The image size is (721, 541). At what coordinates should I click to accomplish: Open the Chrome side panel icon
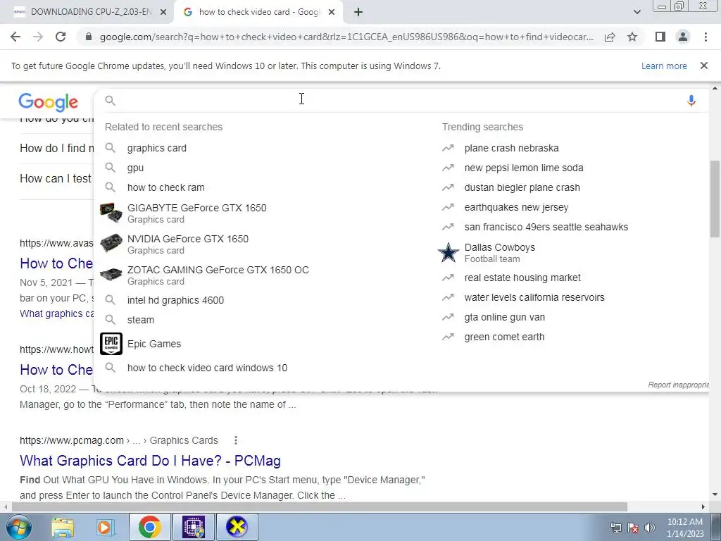click(x=660, y=37)
